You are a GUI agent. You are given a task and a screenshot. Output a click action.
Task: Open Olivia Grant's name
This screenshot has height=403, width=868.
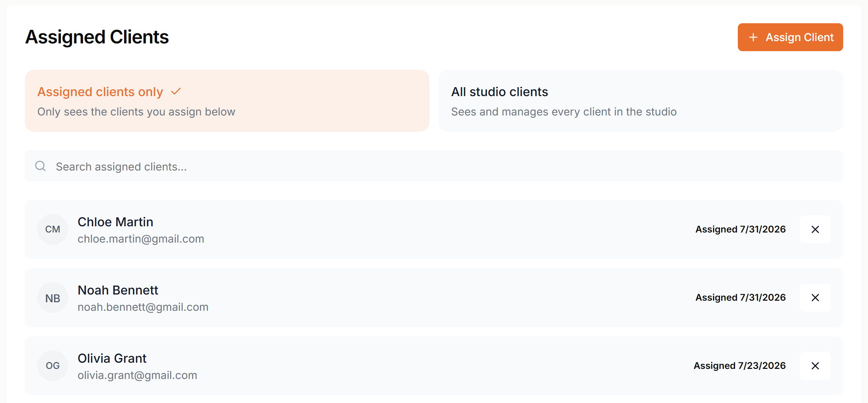click(x=112, y=358)
